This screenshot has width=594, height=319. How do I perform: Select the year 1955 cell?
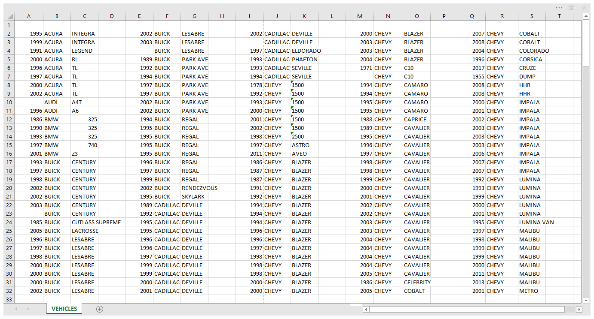pyautogui.click(x=472, y=76)
